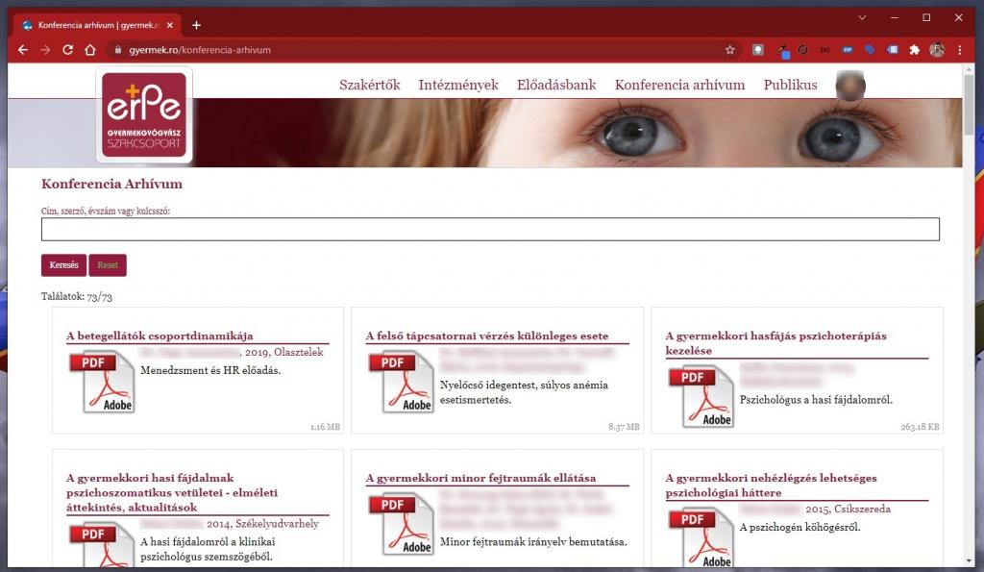Focus the conference archive search field
Viewport: 984px width, 572px height.
tap(490, 229)
